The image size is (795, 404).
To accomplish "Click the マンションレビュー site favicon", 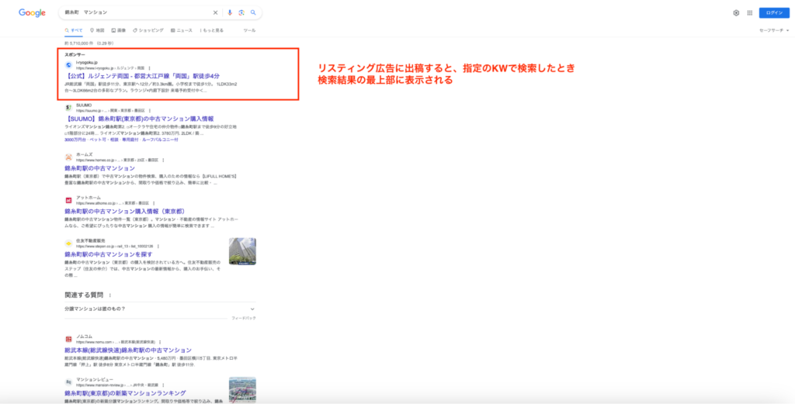I will tap(68, 382).
